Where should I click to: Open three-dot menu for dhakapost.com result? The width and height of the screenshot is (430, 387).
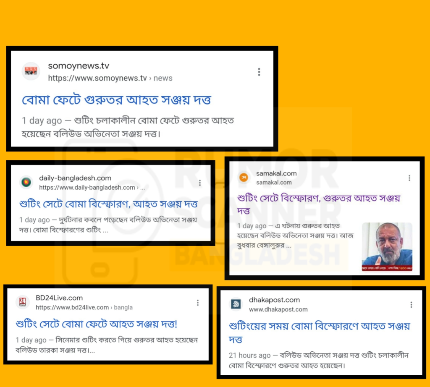pos(411,305)
